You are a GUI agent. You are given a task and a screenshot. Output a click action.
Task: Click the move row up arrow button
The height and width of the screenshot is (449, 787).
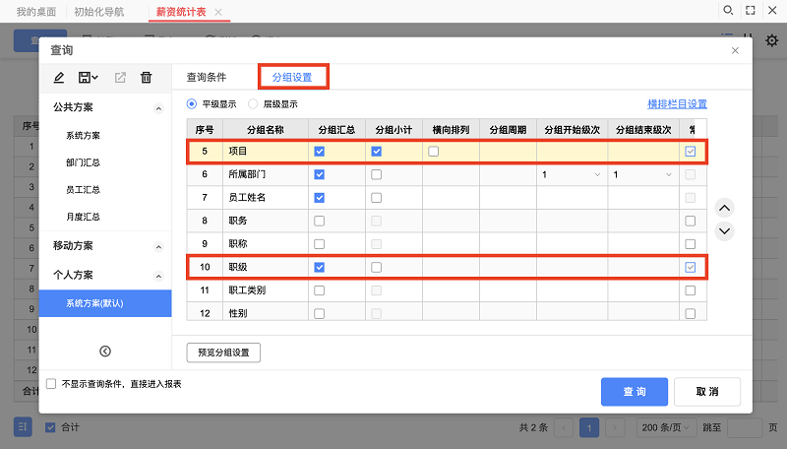point(724,208)
